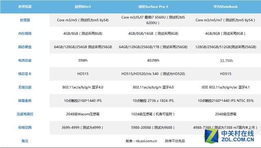
Task: Click the 参评机器 header cell
Action: coord(25,7)
